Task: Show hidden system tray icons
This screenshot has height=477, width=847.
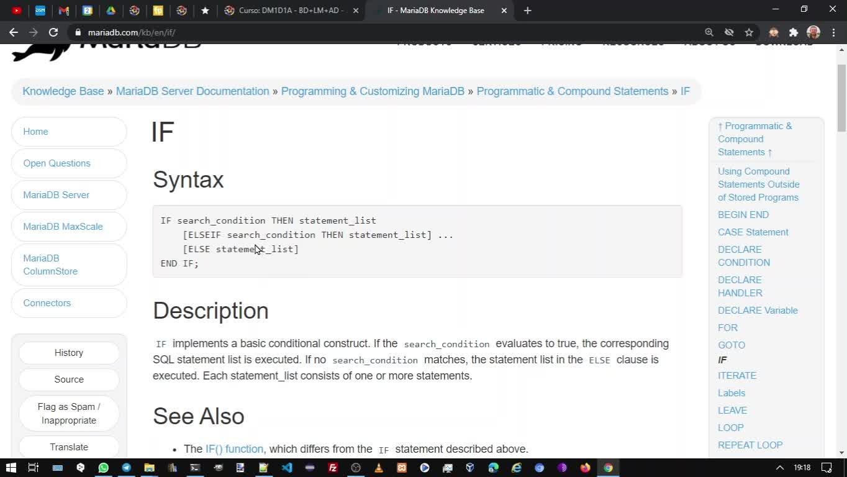Action: (x=780, y=468)
